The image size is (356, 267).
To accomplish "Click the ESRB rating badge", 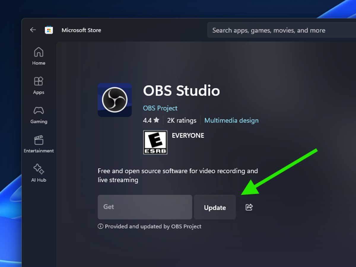I will click(x=155, y=142).
